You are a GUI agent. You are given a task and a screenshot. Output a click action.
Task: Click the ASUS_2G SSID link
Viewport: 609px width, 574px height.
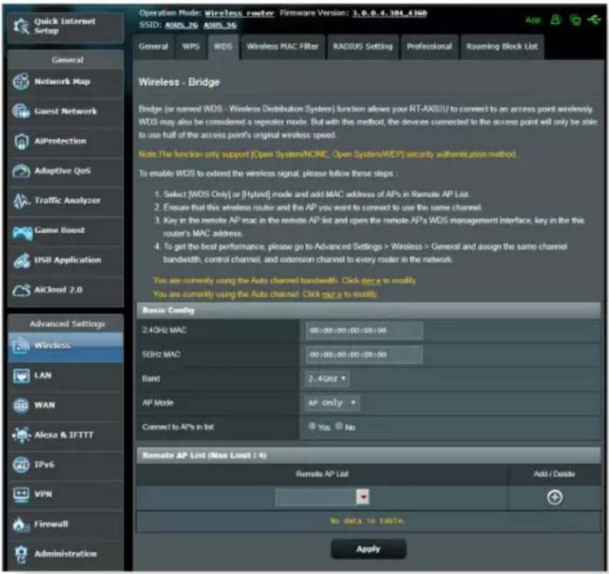pos(181,25)
